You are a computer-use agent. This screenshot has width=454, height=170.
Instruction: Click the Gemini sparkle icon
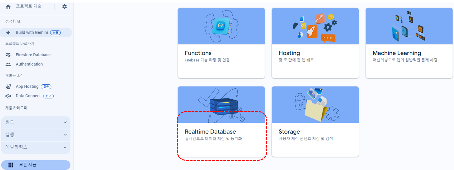coord(8,33)
